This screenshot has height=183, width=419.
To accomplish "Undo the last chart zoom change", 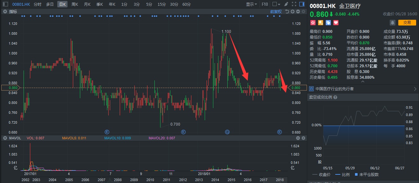I will point(287,11).
